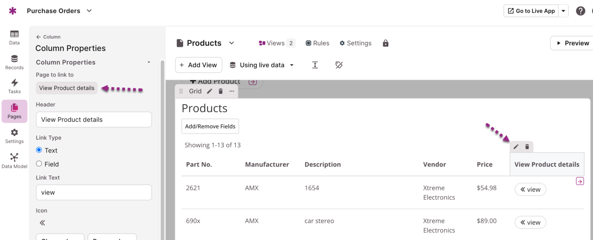Viewport: 593px width, 240px height.
Task: Open the Tasks lightning bolt icon
Action: click(x=14, y=83)
